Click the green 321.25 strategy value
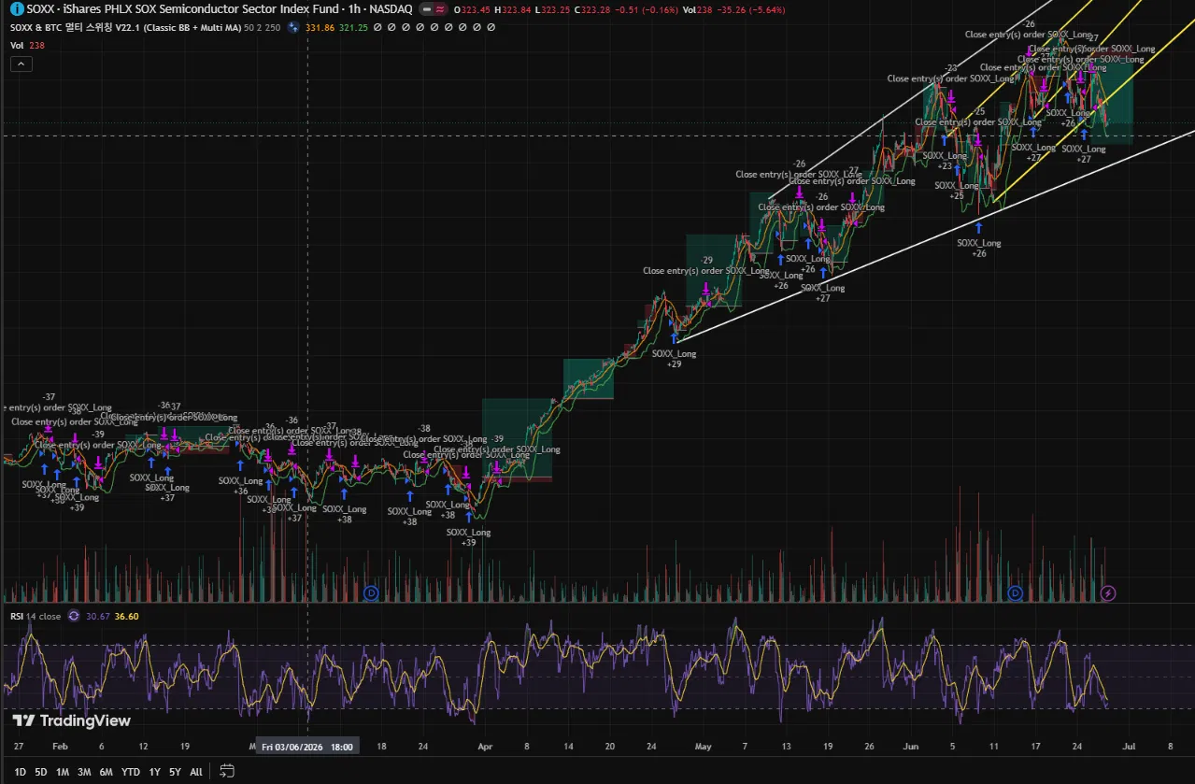 click(x=353, y=27)
